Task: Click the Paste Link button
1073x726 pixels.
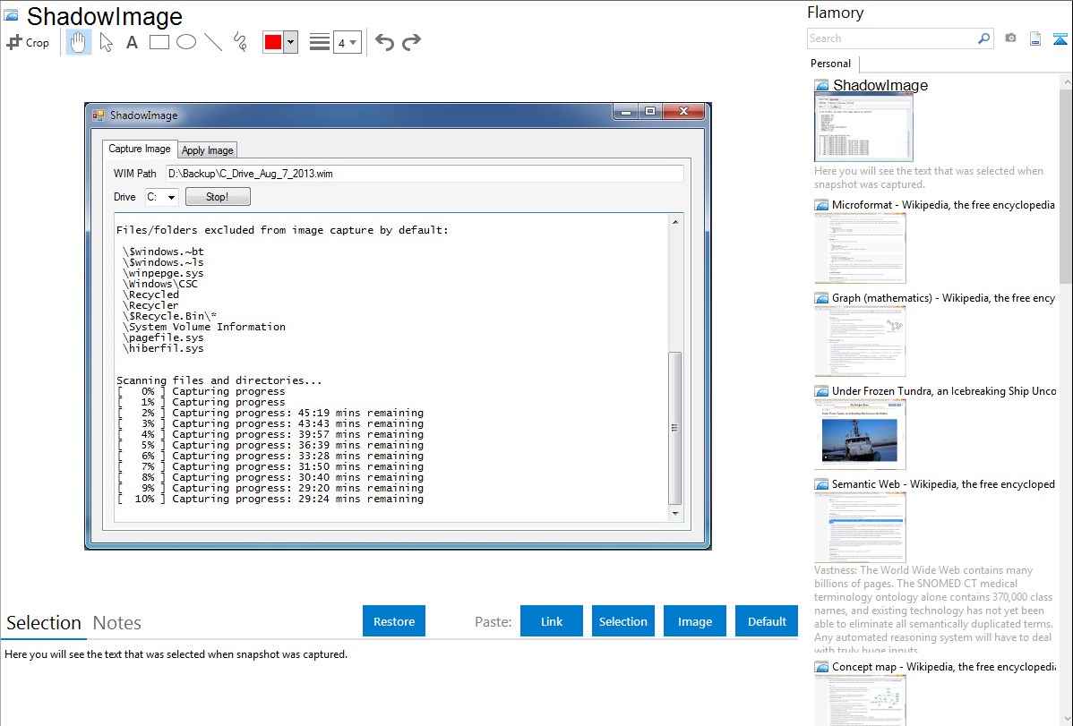Action: point(552,621)
